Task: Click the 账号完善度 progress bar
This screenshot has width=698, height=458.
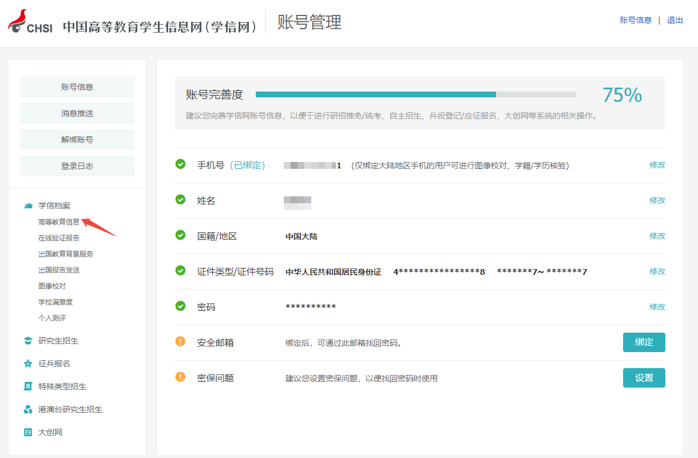Action: (416, 94)
